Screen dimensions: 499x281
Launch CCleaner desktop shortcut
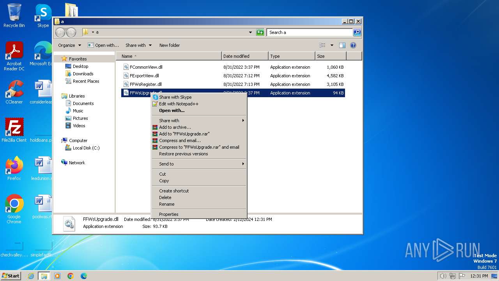pos(14,92)
